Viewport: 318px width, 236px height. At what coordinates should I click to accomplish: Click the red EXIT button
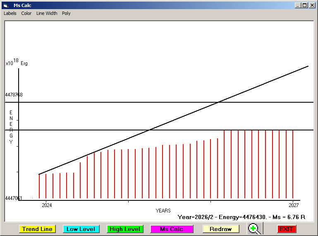click(x=286, y=229)
